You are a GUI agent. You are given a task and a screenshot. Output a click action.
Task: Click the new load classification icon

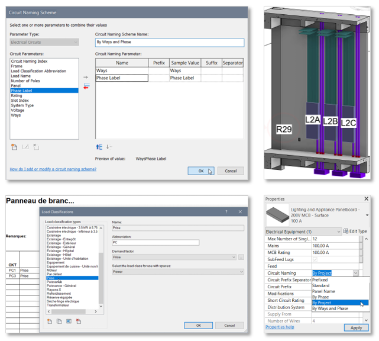pyautogui.click(x=50, y=321)
